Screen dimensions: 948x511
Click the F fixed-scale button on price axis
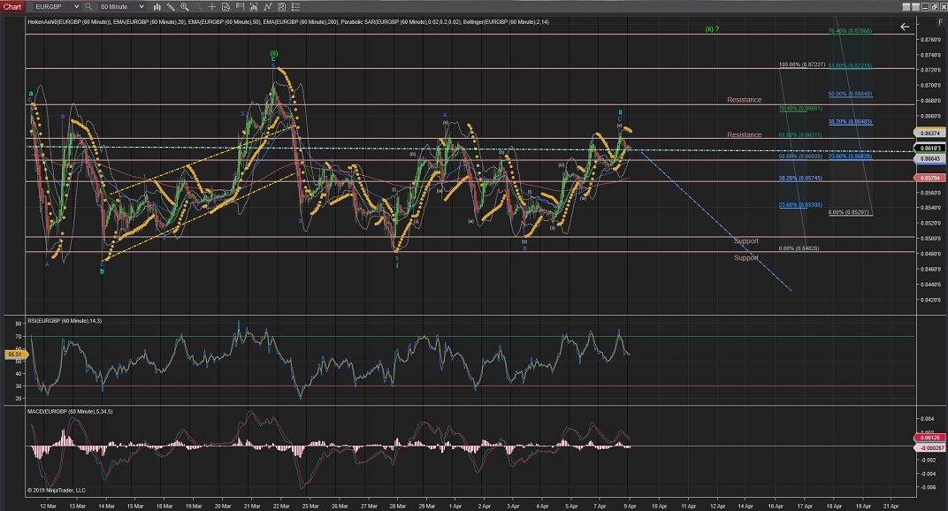(x=941, y=22)
